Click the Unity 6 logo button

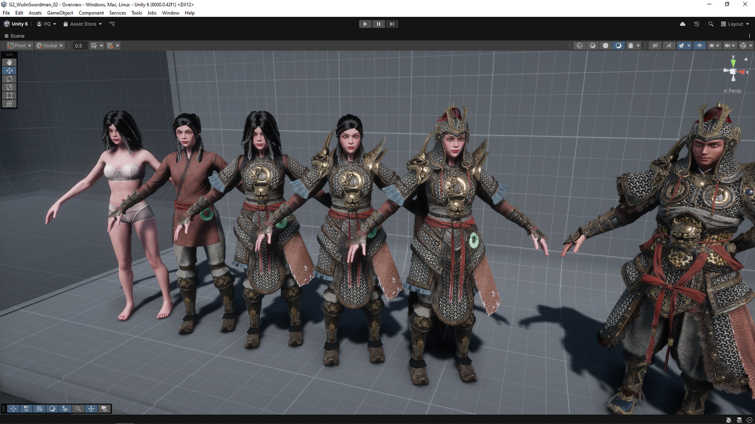(x=16, y=24)
